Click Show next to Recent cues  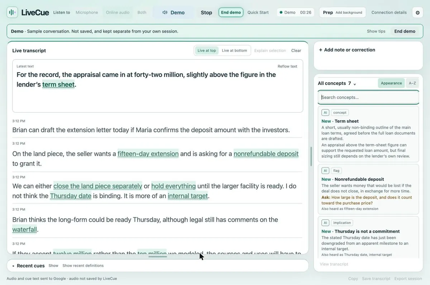pos(53,266)
